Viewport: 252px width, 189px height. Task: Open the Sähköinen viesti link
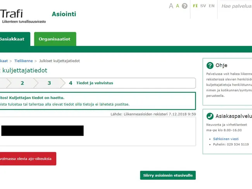[x=226, y=139]
